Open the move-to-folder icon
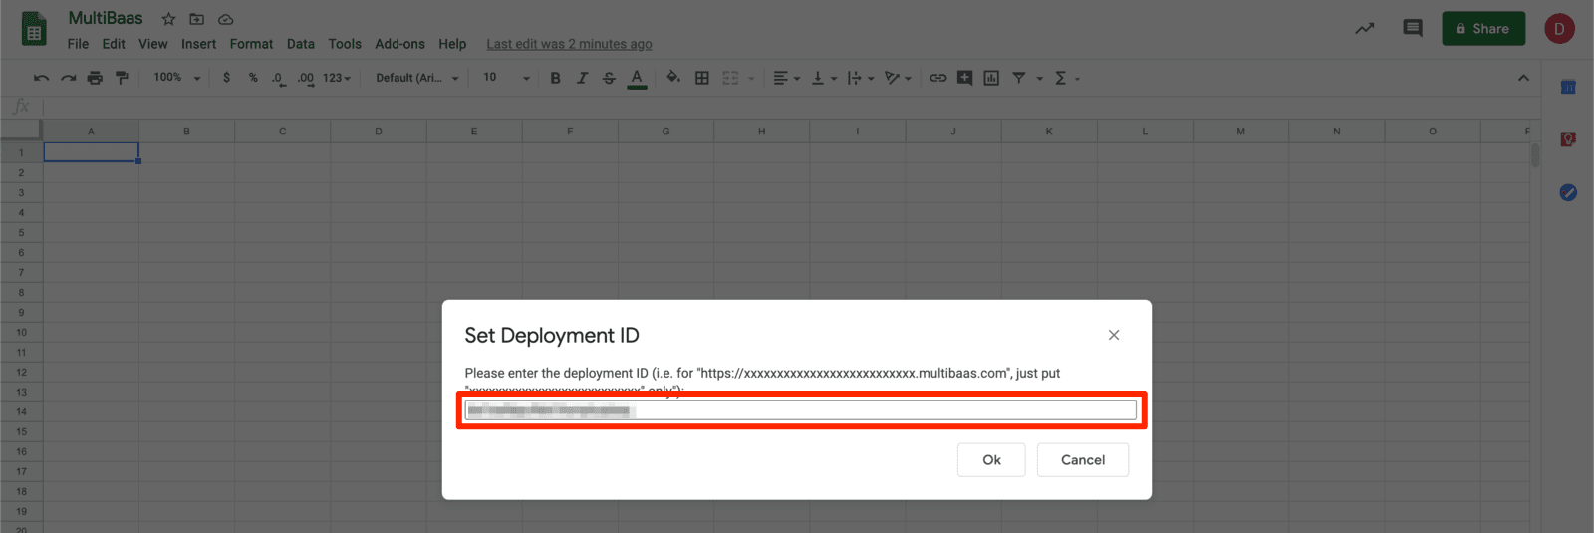Viewport: 1594px width, 533px height. (x=197, y=19)
